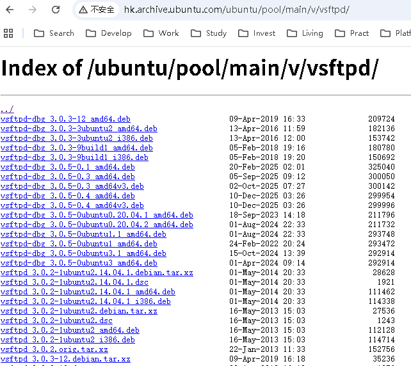Download vsftpd_3.0.2-1ubuntu2_amd64.deb
Image resolution: width=411 pixels, height=366 pixels.
click(70, 330)
